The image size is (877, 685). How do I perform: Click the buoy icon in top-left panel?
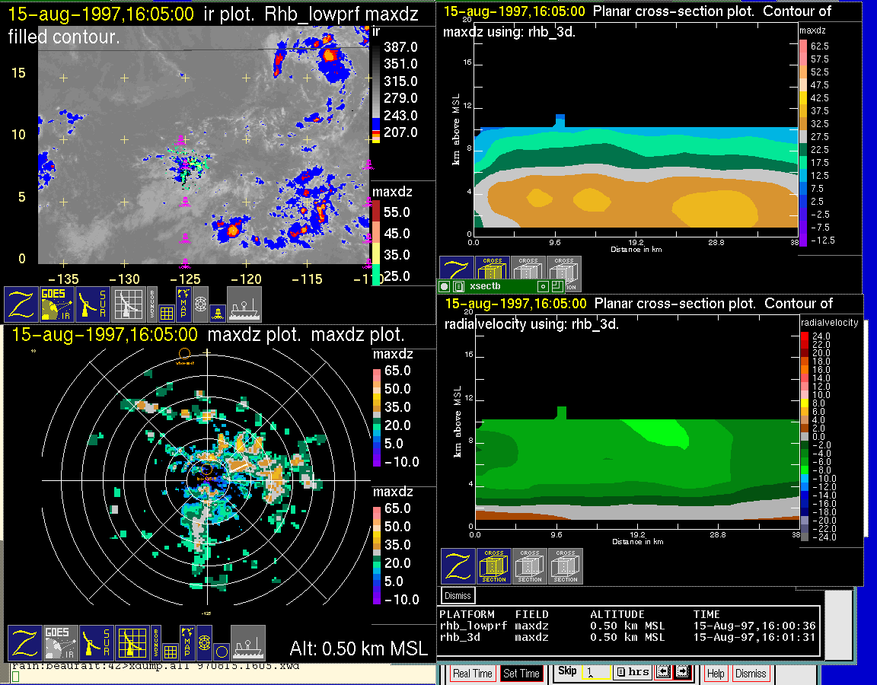pos(217,311)
